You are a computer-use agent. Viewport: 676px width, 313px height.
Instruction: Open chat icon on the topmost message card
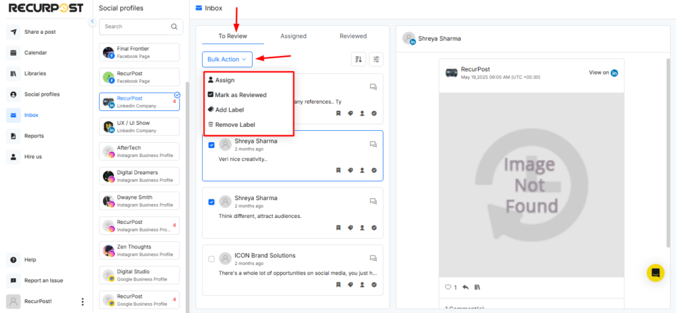pos(374,87)
